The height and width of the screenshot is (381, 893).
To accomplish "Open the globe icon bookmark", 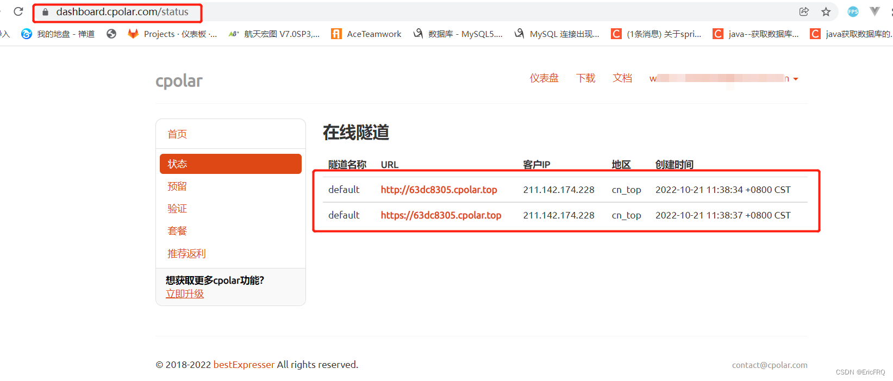I will coord(111,34).
